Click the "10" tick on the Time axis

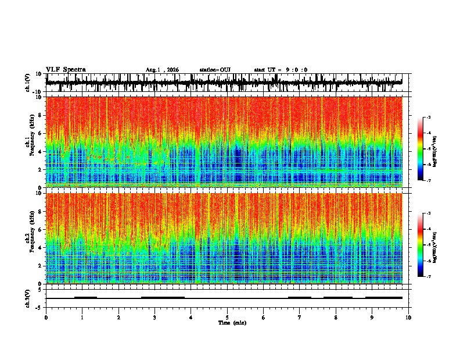pyautogui.click(x=408, y=318)
